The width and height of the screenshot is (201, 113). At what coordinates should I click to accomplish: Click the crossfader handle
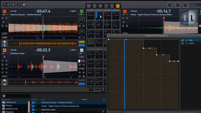point(103,89)
